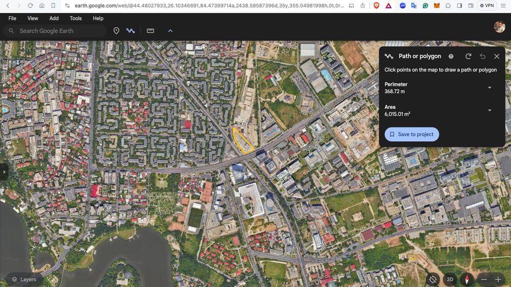The width and height of the screenshot is (511, 287).
Task: Activate the draw path or polygon tool
Action: (131, 31)
